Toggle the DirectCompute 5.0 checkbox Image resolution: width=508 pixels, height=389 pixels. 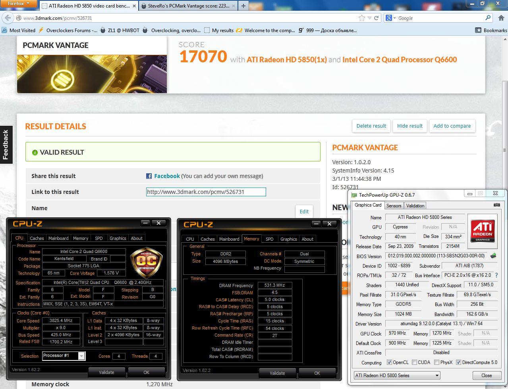coord(458,362)
